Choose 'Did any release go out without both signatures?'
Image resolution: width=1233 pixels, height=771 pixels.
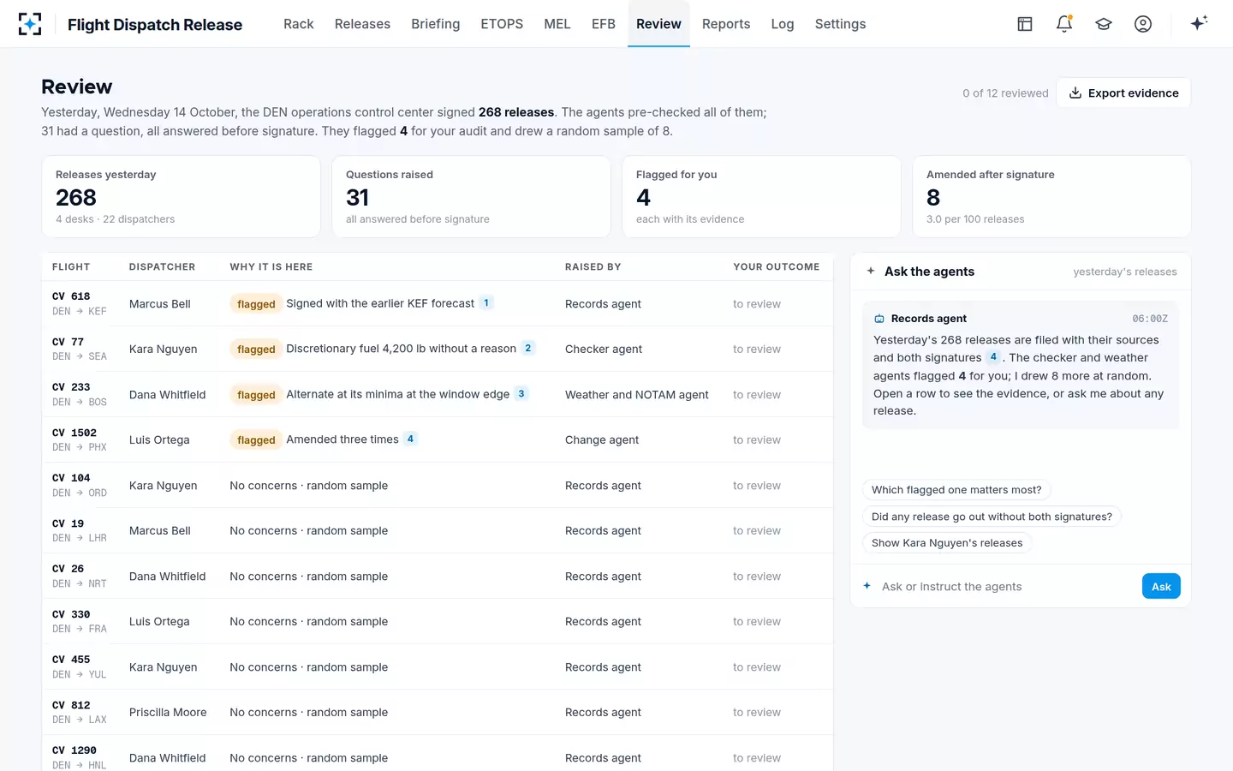coord(992,517)
